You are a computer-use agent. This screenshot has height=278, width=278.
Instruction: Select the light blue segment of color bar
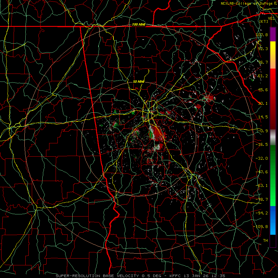point(273,227)
